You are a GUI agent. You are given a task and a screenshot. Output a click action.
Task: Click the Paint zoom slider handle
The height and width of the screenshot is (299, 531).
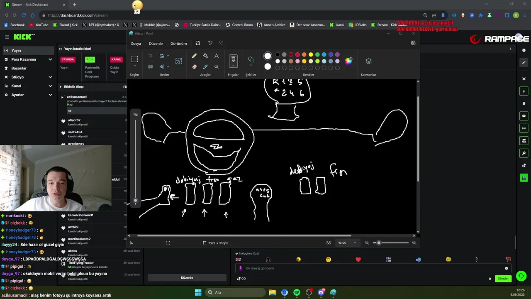tap(378, 243)
